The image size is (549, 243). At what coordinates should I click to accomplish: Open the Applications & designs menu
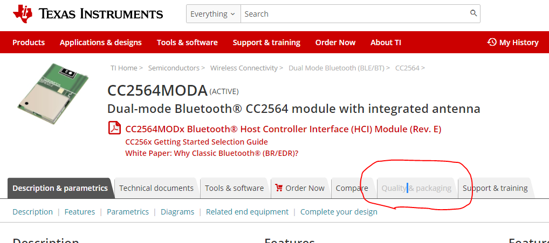100,42
